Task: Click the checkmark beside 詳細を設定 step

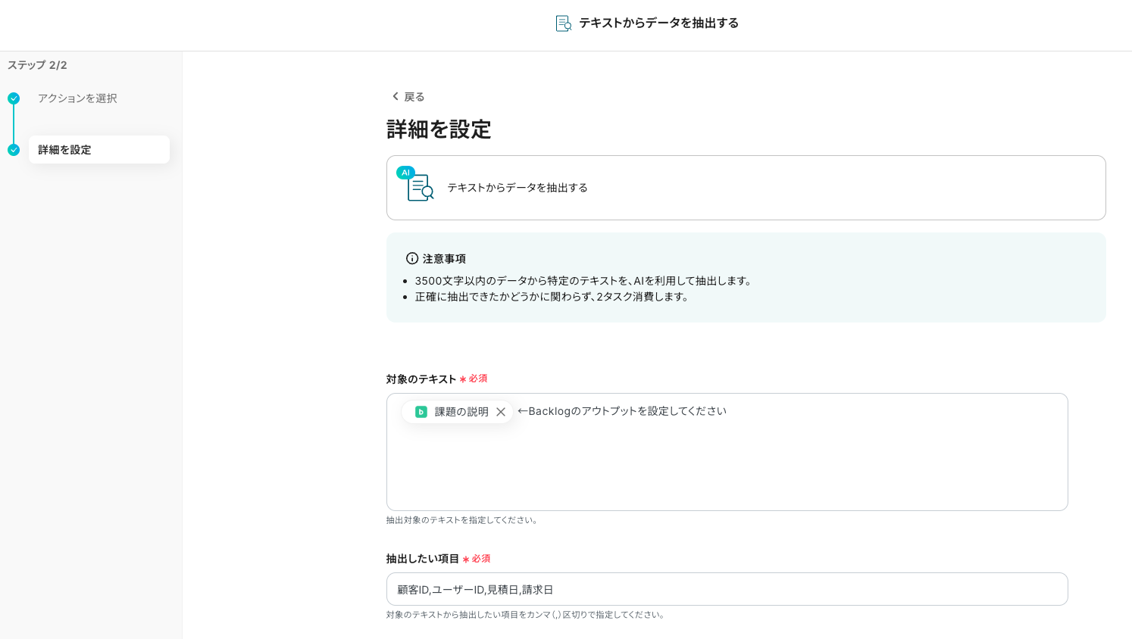Action: coord(14,150)
